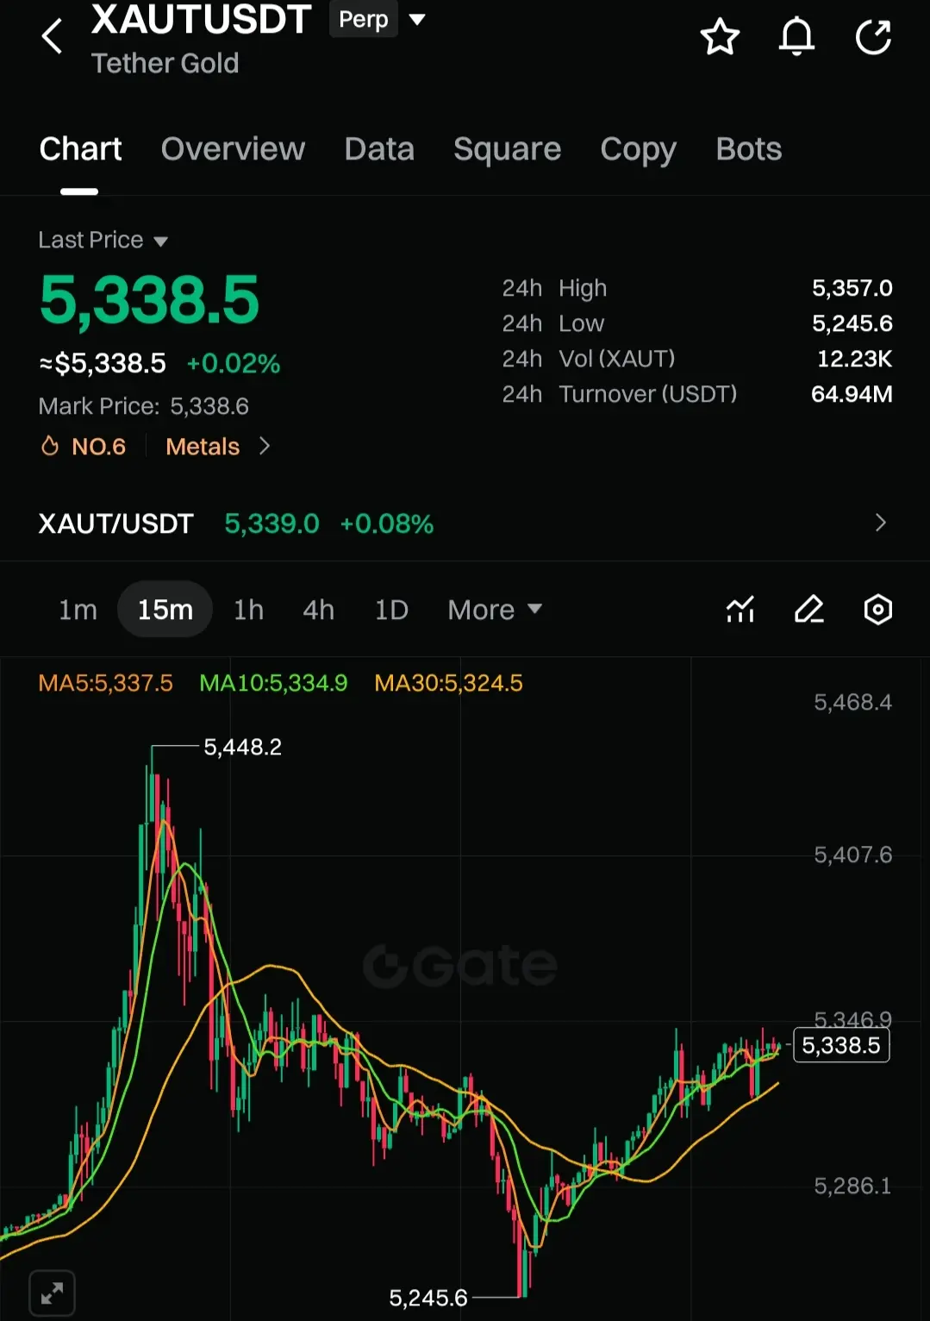
Task: Tap Tether Gold subtitle
Action: point(165,63)
